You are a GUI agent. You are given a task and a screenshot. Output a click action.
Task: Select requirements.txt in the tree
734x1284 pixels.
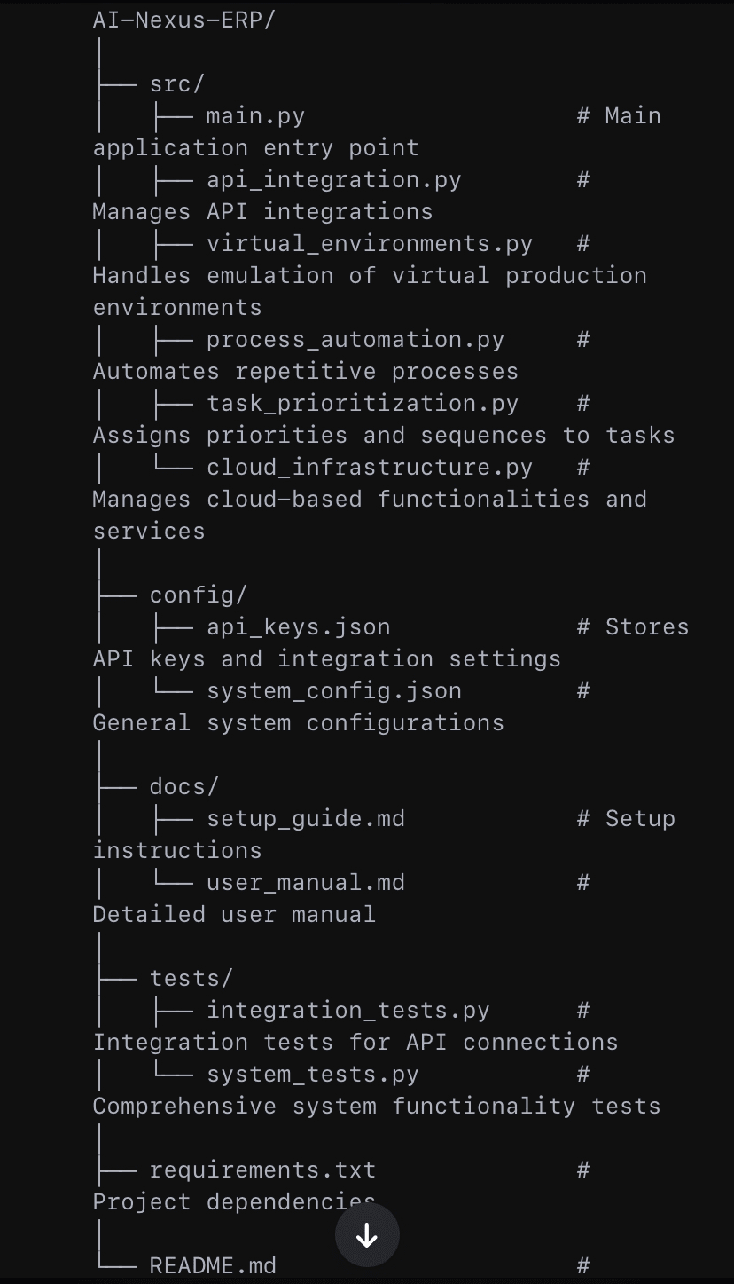262,1170
